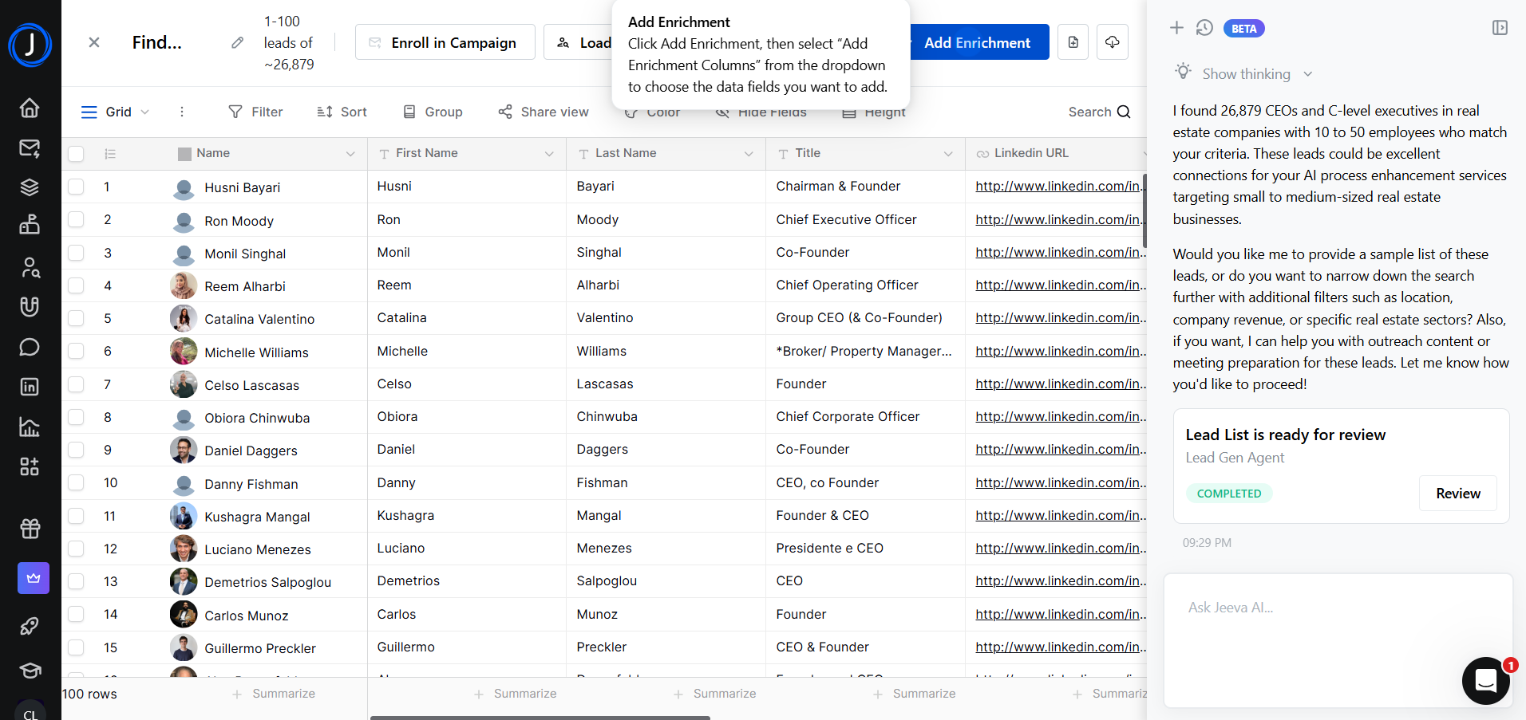Open the Title column dropdown menu
The image size is (1526, 720).
tap(948, 153)
